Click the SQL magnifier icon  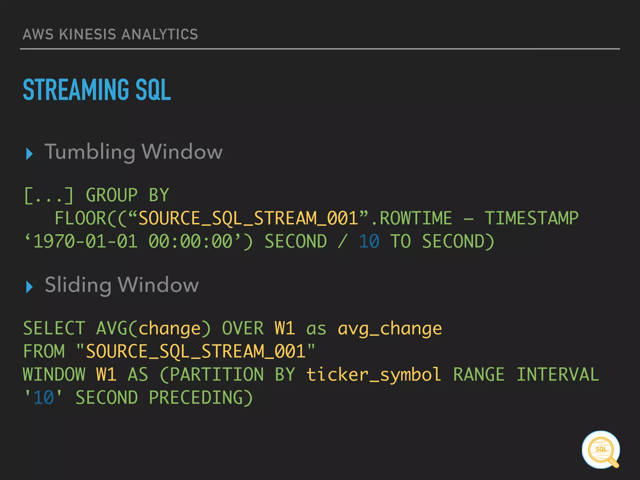601,450
